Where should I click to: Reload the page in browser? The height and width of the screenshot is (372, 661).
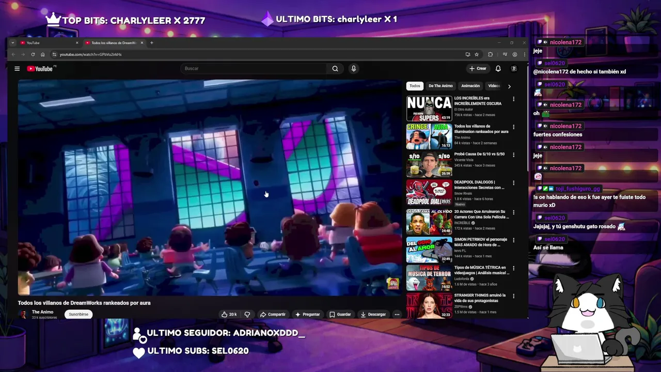coord(33,54)
